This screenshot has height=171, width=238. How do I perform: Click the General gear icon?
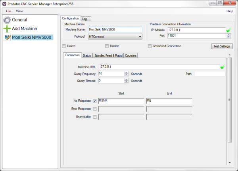pyautogui.click(x=7, y=20)
